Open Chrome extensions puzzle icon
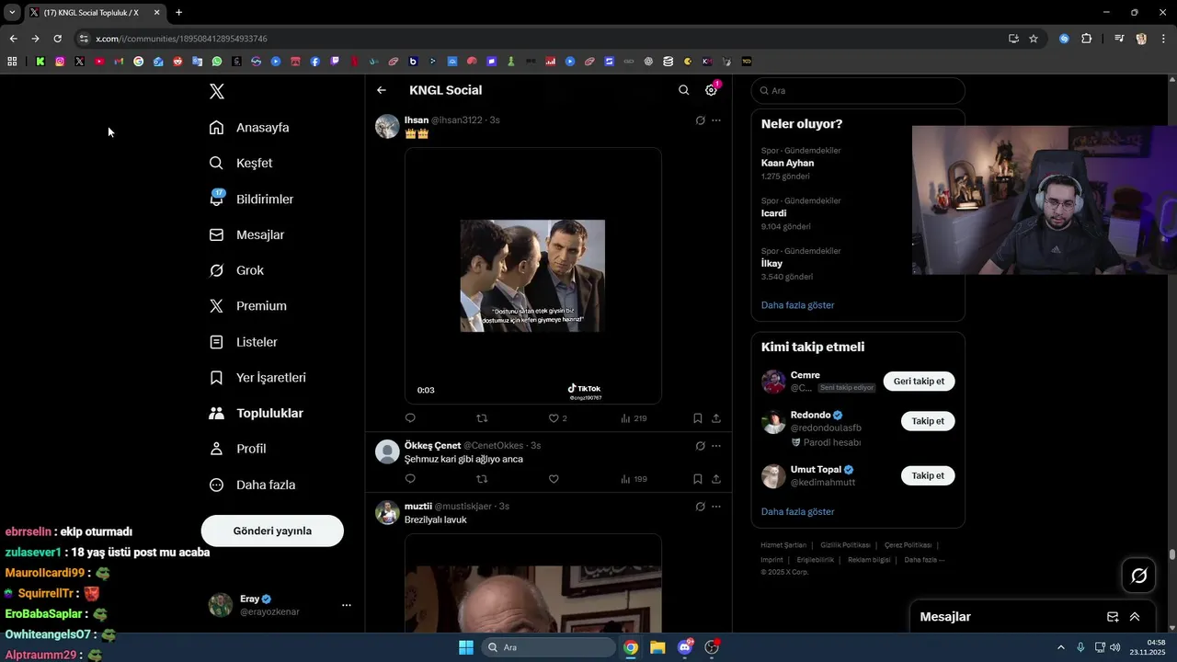This screenshot has width=1177, height=662. pos(1087,39)
